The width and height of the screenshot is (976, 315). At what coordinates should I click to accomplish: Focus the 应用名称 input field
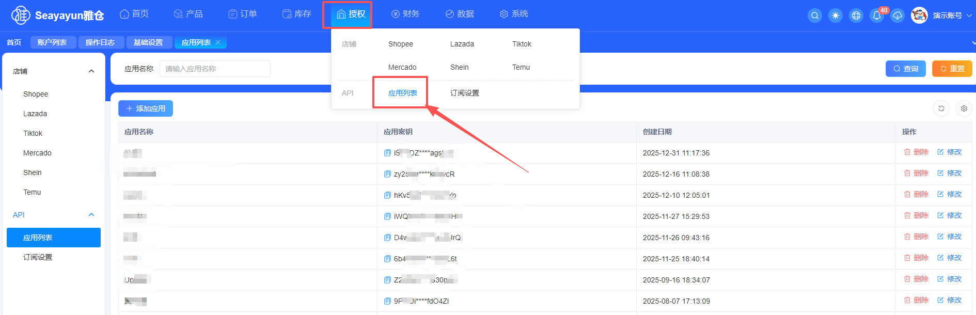(215, 69)
